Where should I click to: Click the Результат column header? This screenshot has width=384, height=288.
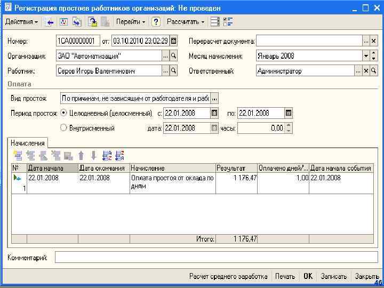click(x=237, y=168)
